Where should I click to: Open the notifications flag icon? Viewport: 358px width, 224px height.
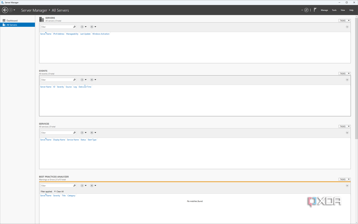[315, 10]
